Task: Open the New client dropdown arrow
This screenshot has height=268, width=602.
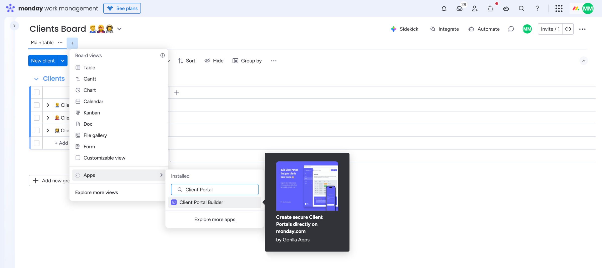Action: pyautogui.click(x=63, y=61)
